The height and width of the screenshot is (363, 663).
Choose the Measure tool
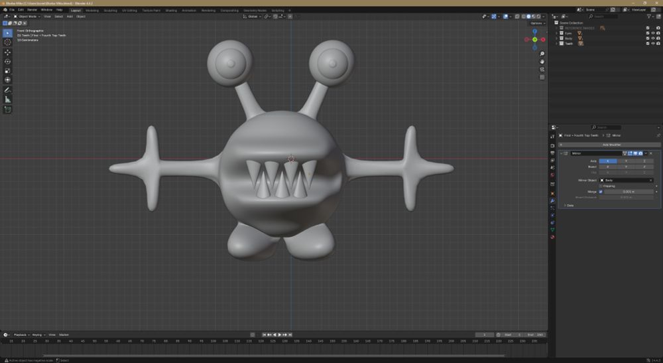8,100
